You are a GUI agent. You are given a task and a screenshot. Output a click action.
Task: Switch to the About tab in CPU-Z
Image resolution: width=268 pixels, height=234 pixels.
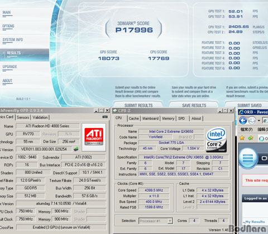pos(196,119)
